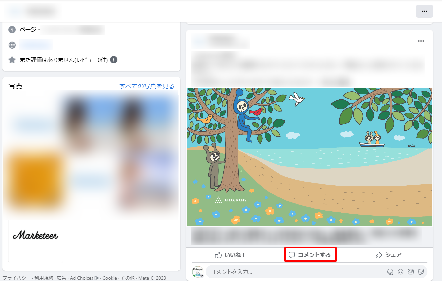This screenshot has height=281, width=442.
Task: Open the three-dot menu in top bar
Action: pyautogui.click(x=424, y=11)
